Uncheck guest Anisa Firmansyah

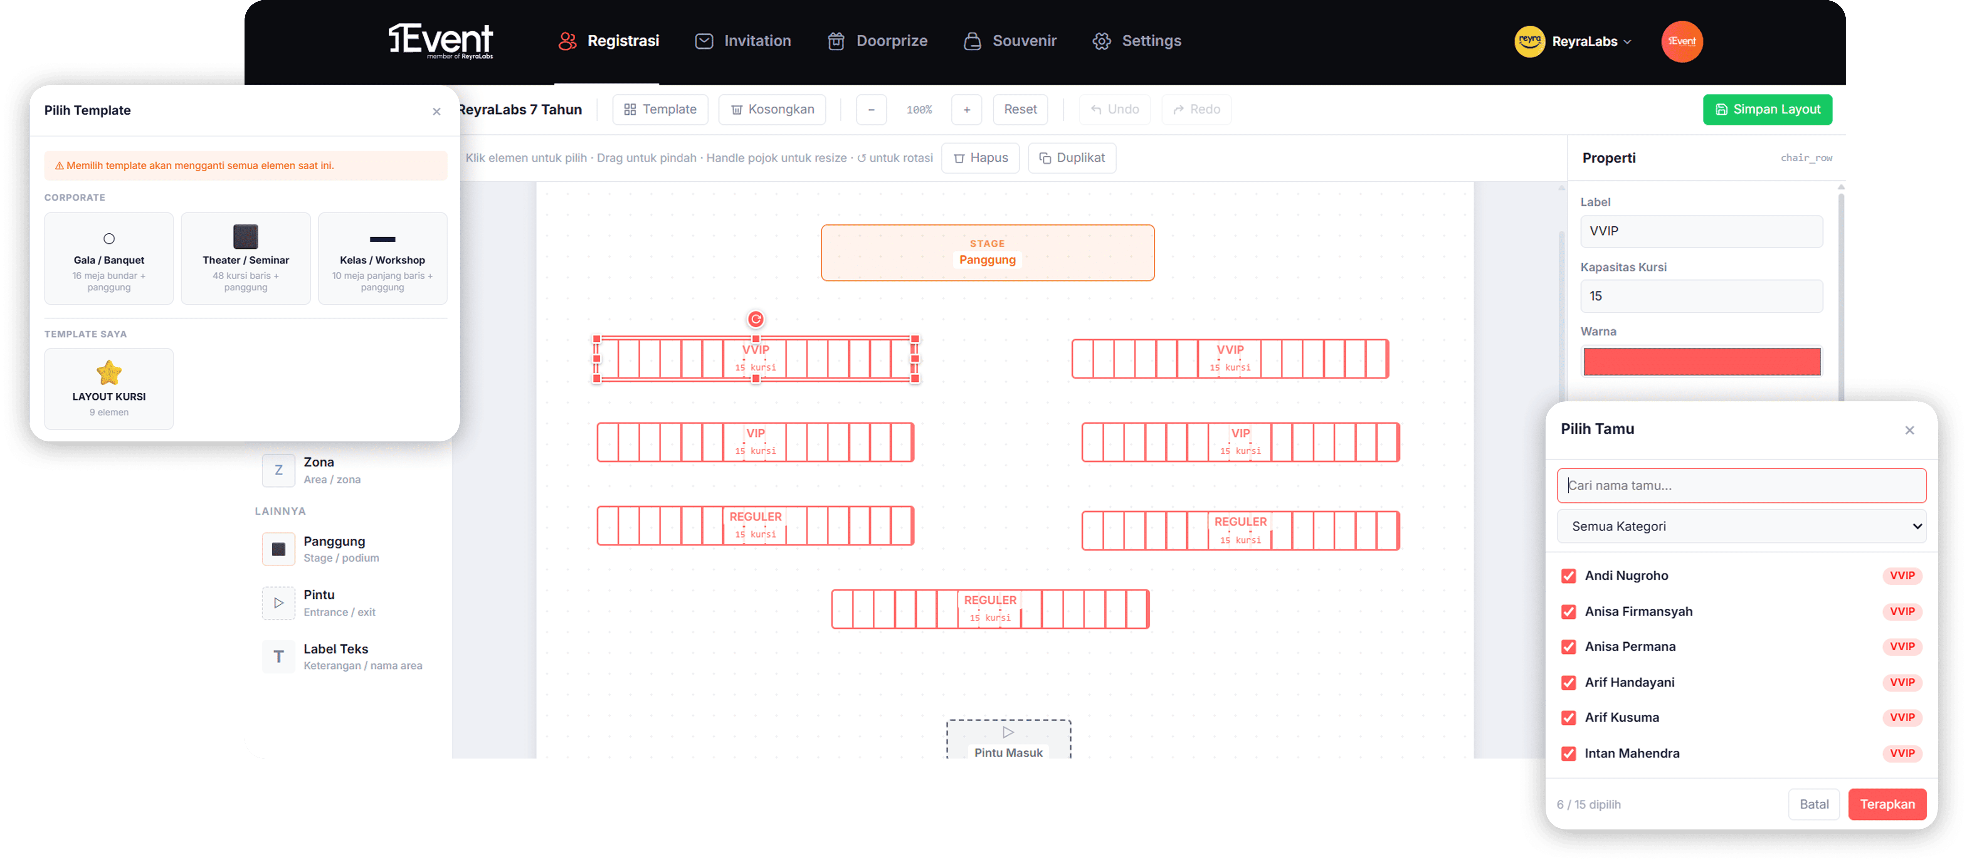1568,612
